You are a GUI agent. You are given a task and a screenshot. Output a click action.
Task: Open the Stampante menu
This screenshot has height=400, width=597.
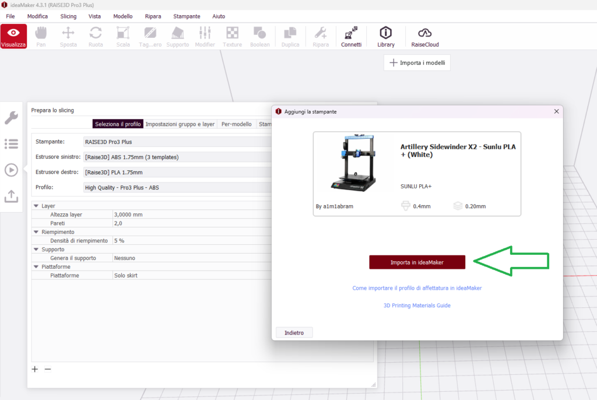187,16
